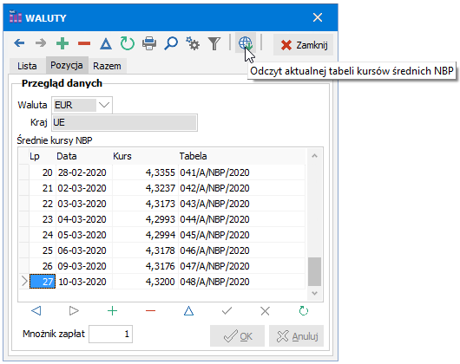The image size is (460, 364).
Task: Click the green plus add-record toolbar icon
Action: [62, 43]
